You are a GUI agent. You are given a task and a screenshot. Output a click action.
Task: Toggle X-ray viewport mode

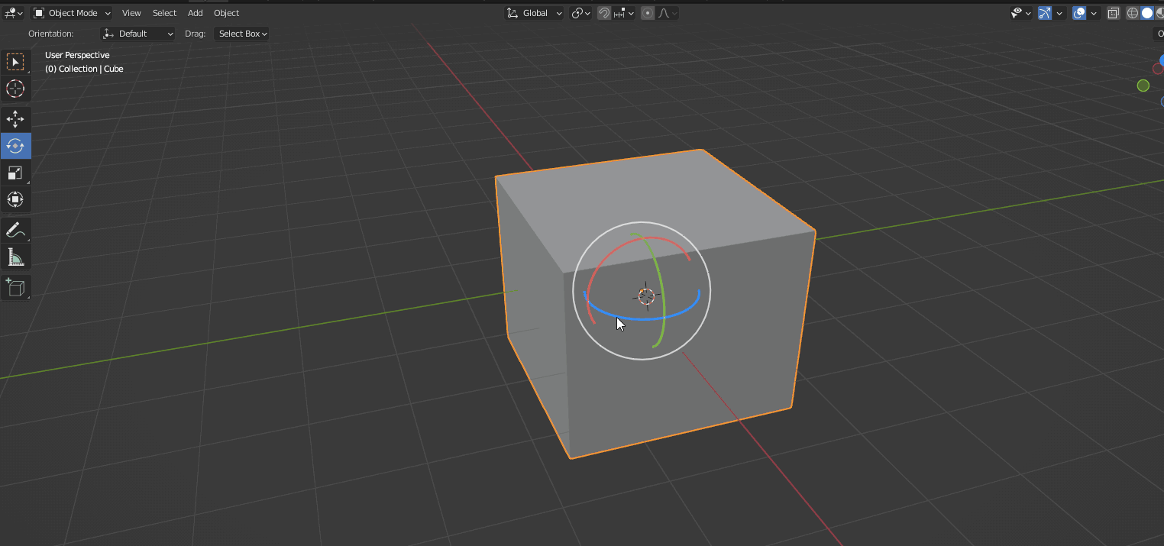coord(1113,13)
